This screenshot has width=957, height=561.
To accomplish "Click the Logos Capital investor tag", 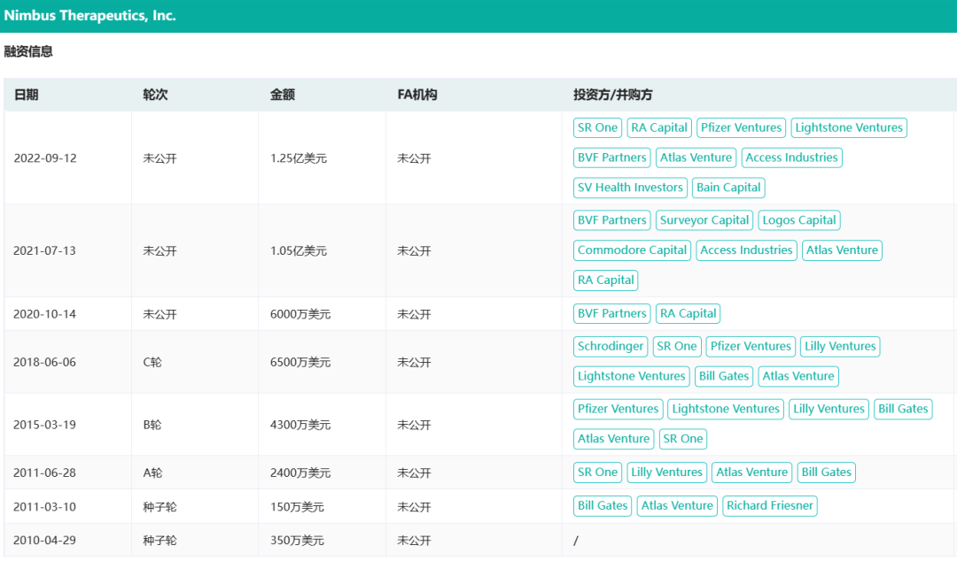I will pos(799,220).
